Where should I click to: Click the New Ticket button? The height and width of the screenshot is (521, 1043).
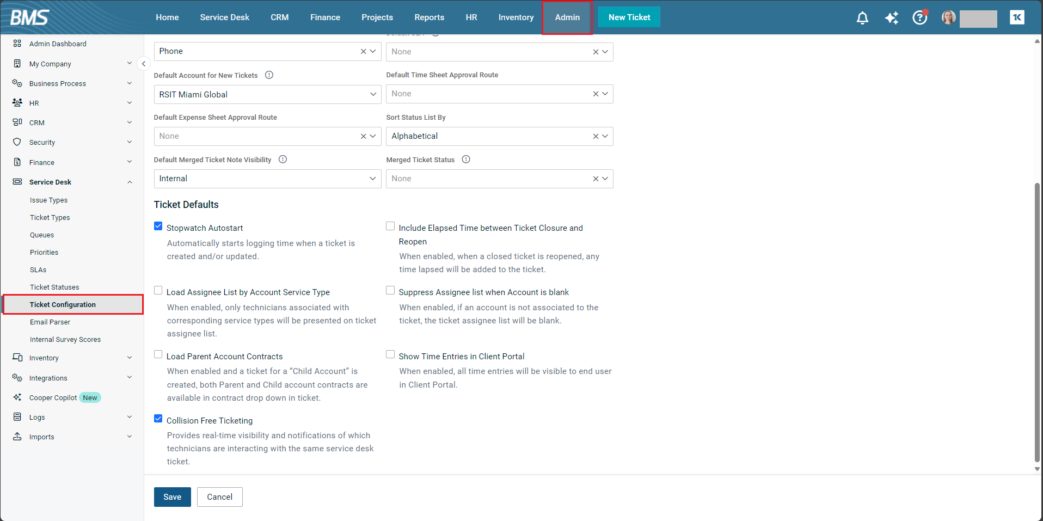click(629, 17)
